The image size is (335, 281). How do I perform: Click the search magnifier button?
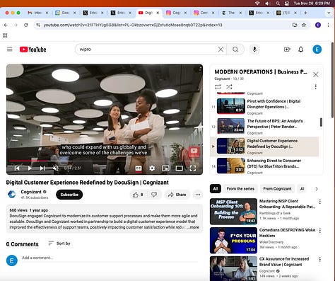click(x=235, y=50)
